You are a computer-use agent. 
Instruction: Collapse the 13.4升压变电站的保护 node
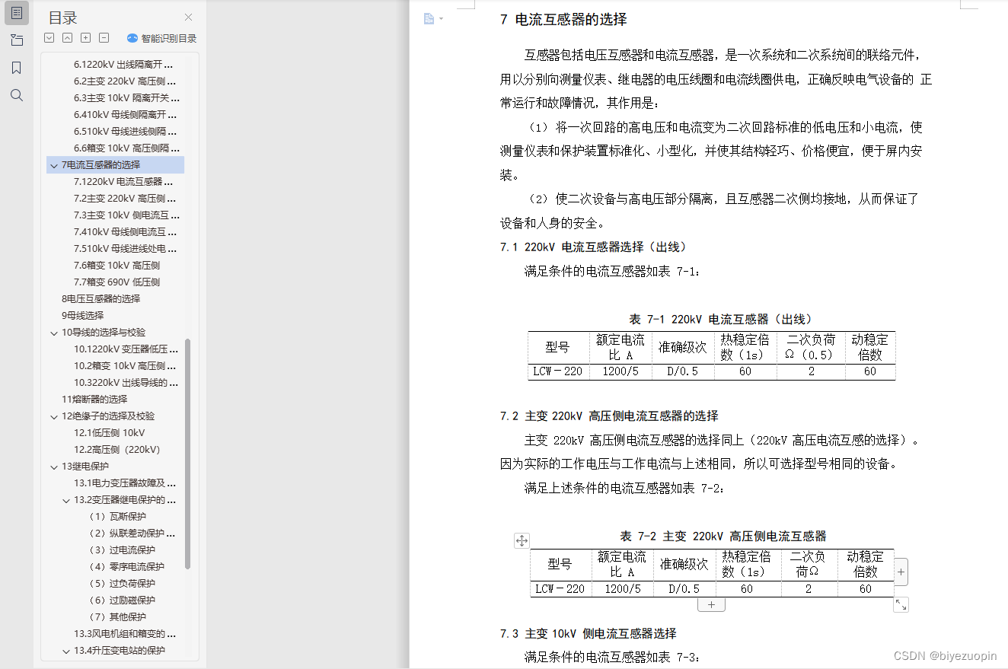(66, 651)
